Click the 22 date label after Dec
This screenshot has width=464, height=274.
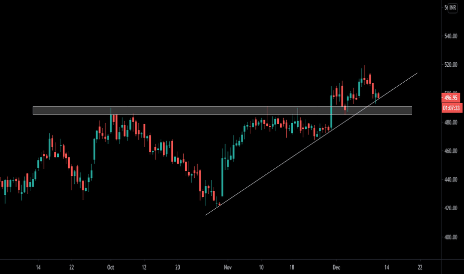[x=420, y=268]
